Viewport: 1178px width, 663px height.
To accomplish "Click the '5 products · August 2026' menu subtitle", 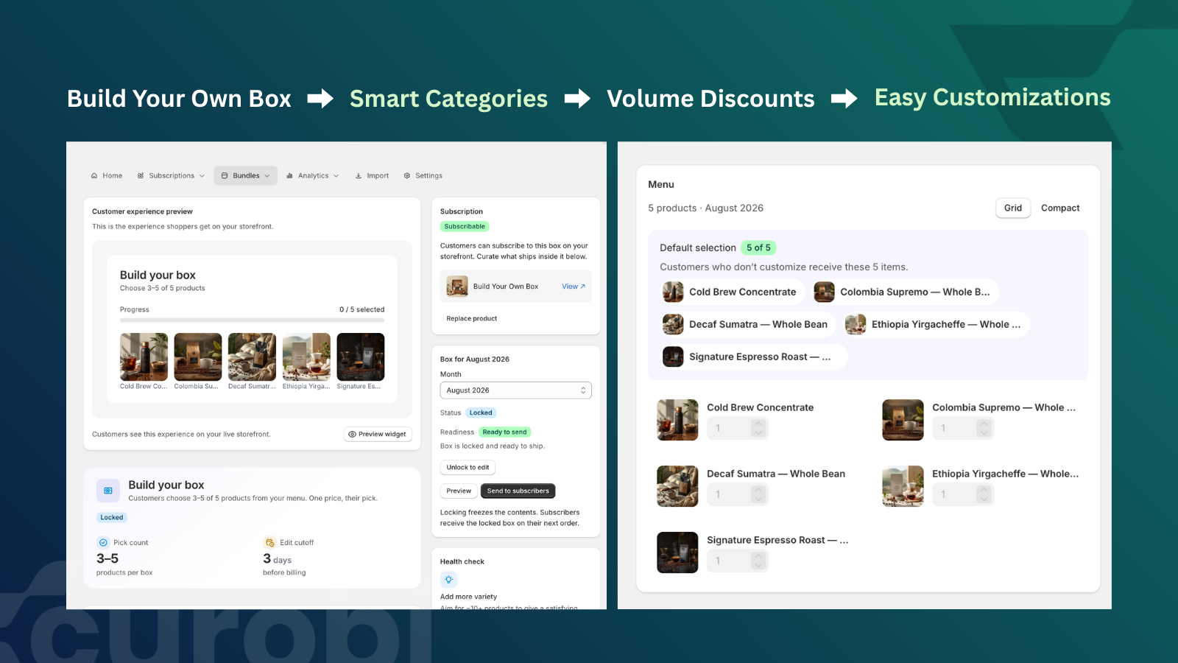I will (x=705, y=208).
